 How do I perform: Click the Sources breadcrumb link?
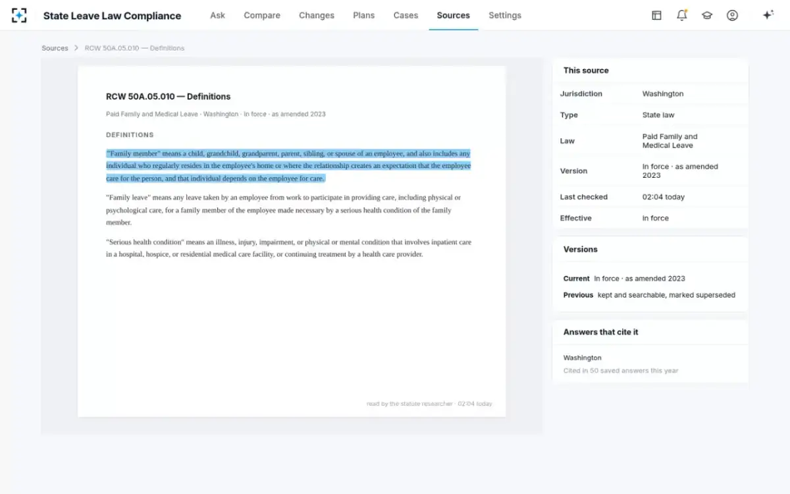[55, 48]
